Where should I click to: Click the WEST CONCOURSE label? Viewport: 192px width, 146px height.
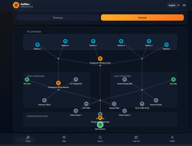coord(36,76)
